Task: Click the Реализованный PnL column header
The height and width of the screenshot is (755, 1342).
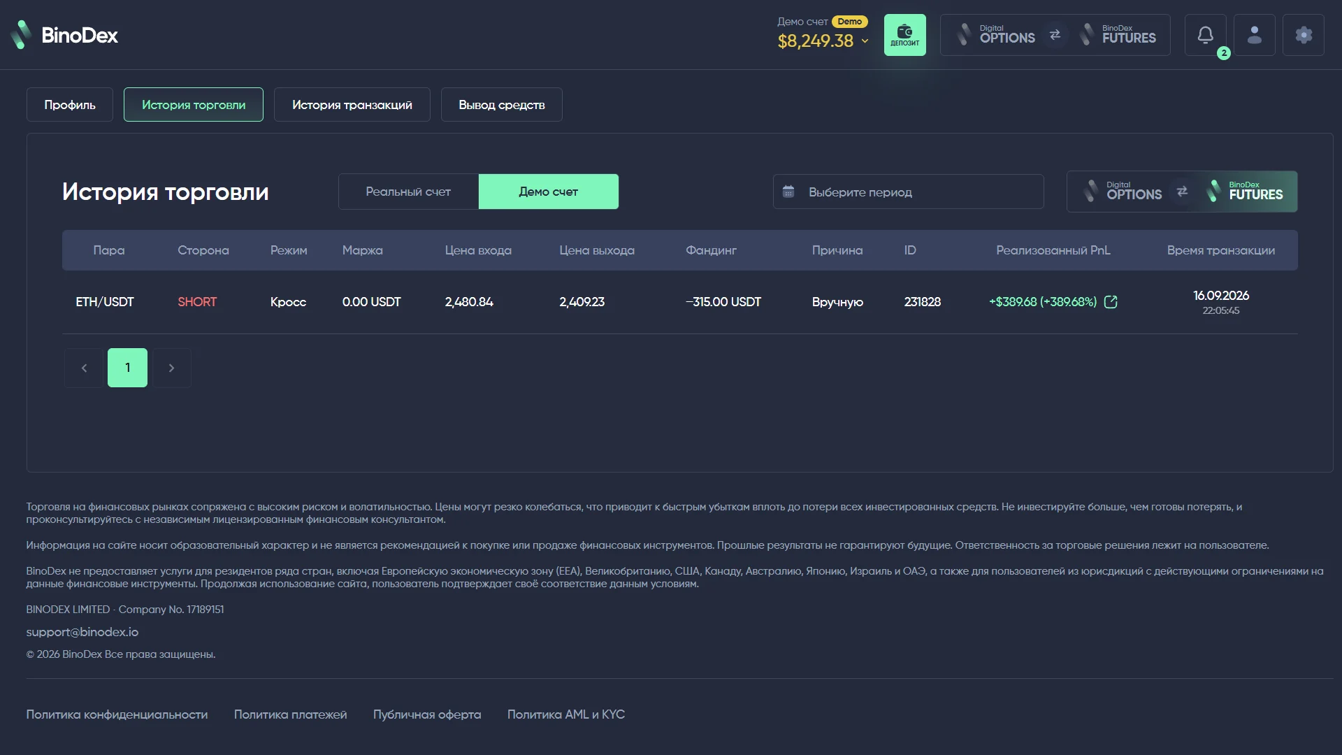Action: [x=1053, y=250]
